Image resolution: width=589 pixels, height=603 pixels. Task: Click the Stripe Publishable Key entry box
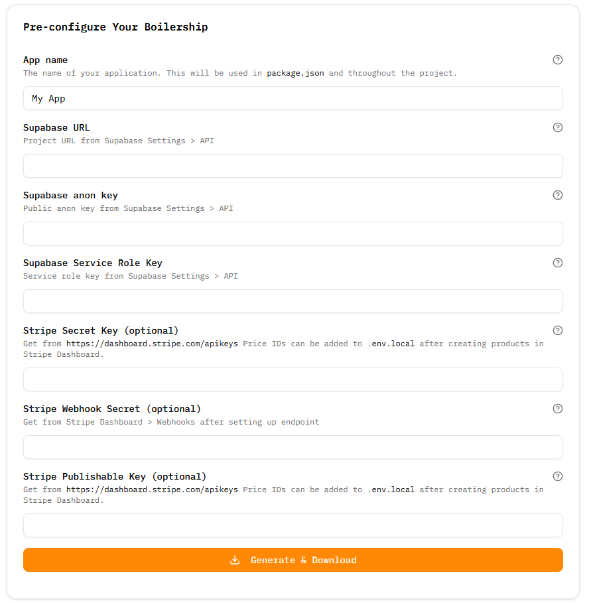[x=293, y=525]
